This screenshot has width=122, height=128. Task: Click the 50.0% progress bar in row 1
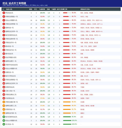click(67, 13)
